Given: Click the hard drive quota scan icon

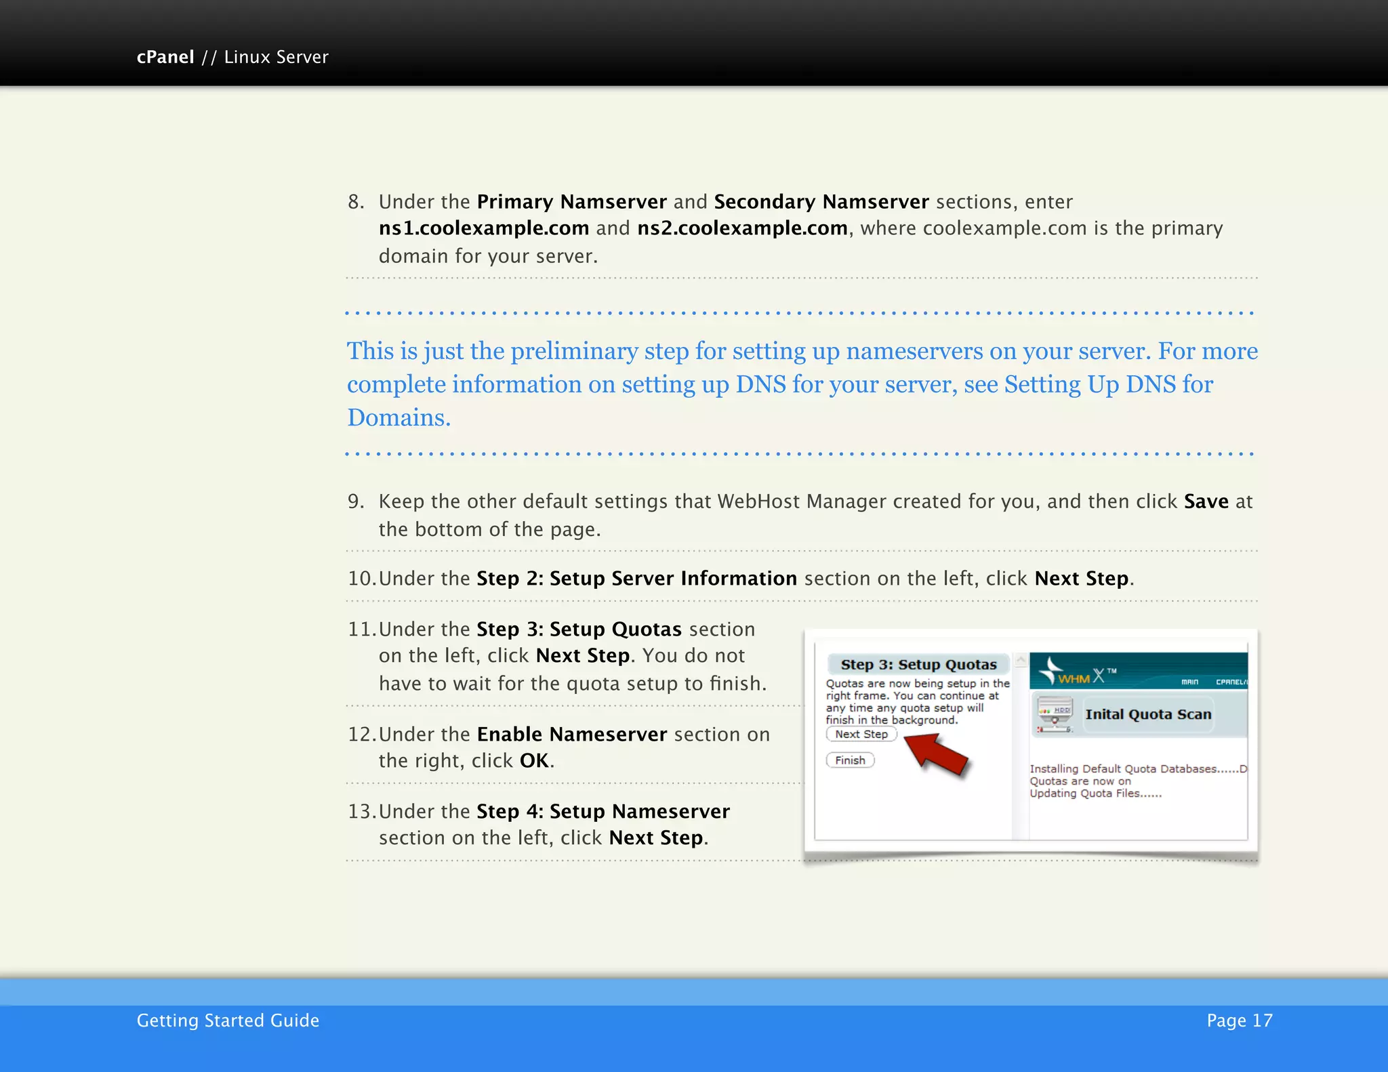Looking at the screenshot, I should (x=1054, y=715).
